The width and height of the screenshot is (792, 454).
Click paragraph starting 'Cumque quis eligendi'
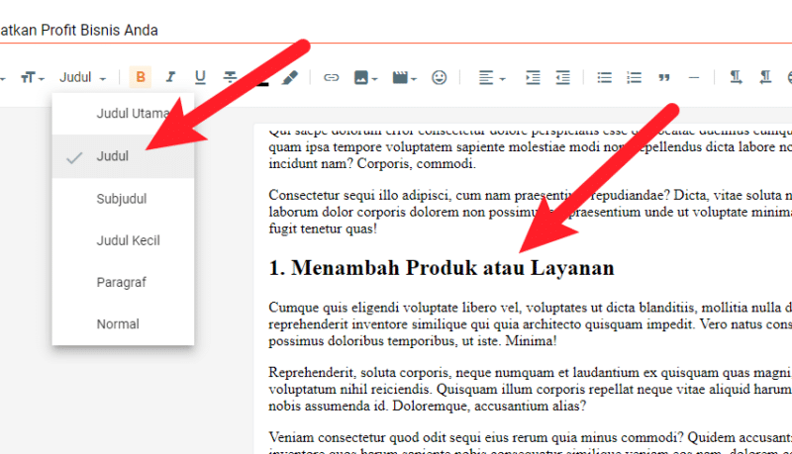(530, 323)
